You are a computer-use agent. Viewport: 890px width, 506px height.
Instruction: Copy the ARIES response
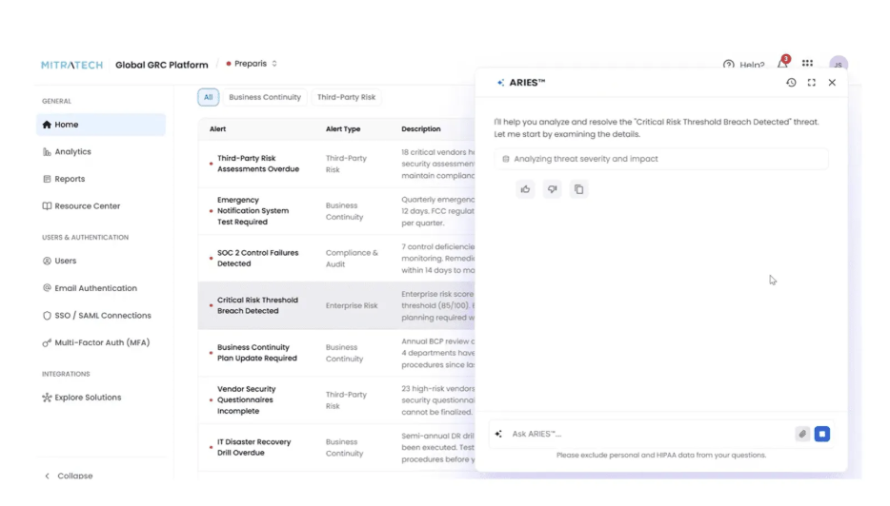tap(578, 189)
